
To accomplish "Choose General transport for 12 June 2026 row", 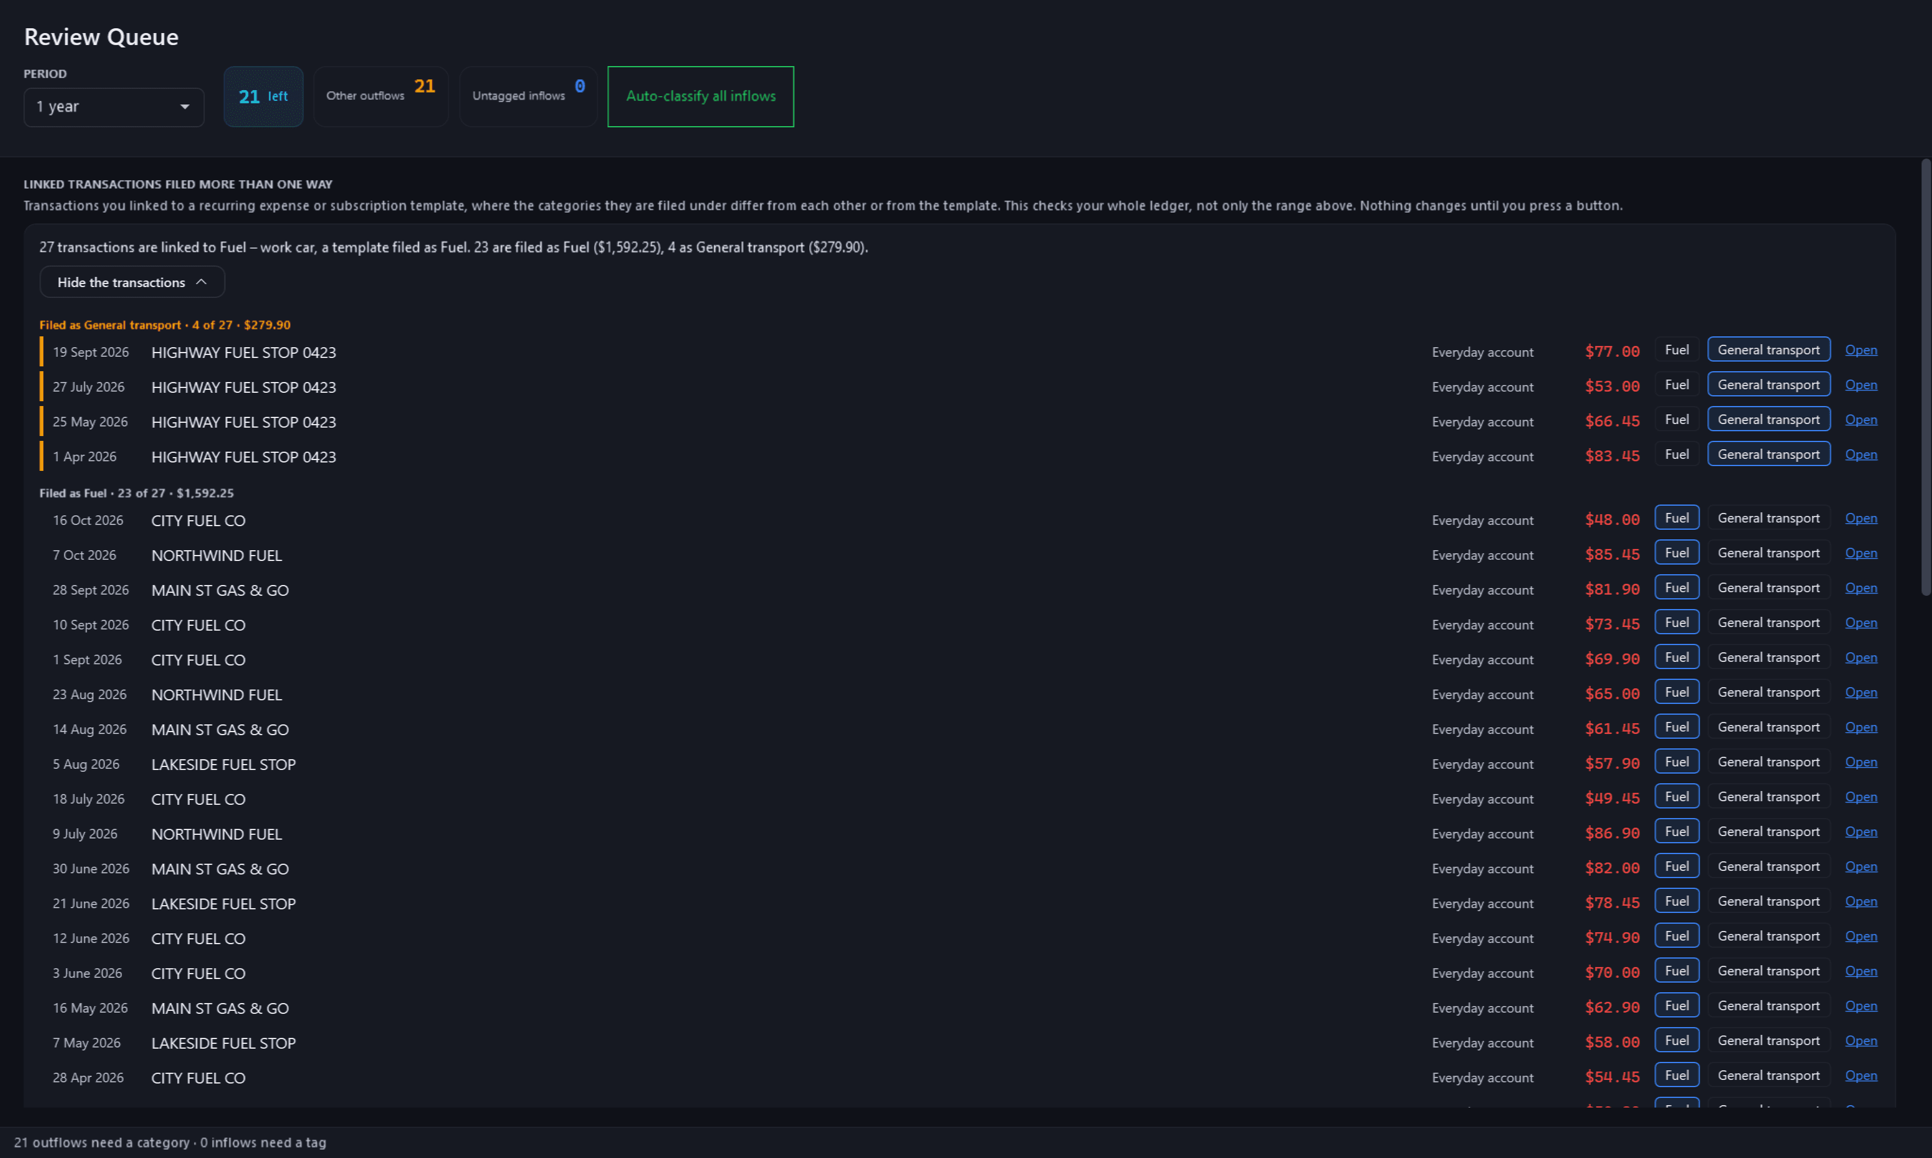I will pos(1768,936).
